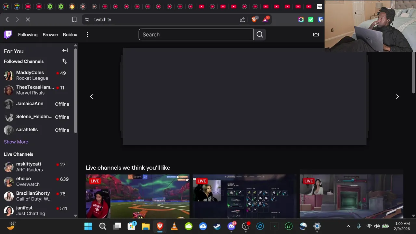Click the blue shield lock extension icon
Image resolution: width=416 pixels, height=234 pixels.
point(320,19)
